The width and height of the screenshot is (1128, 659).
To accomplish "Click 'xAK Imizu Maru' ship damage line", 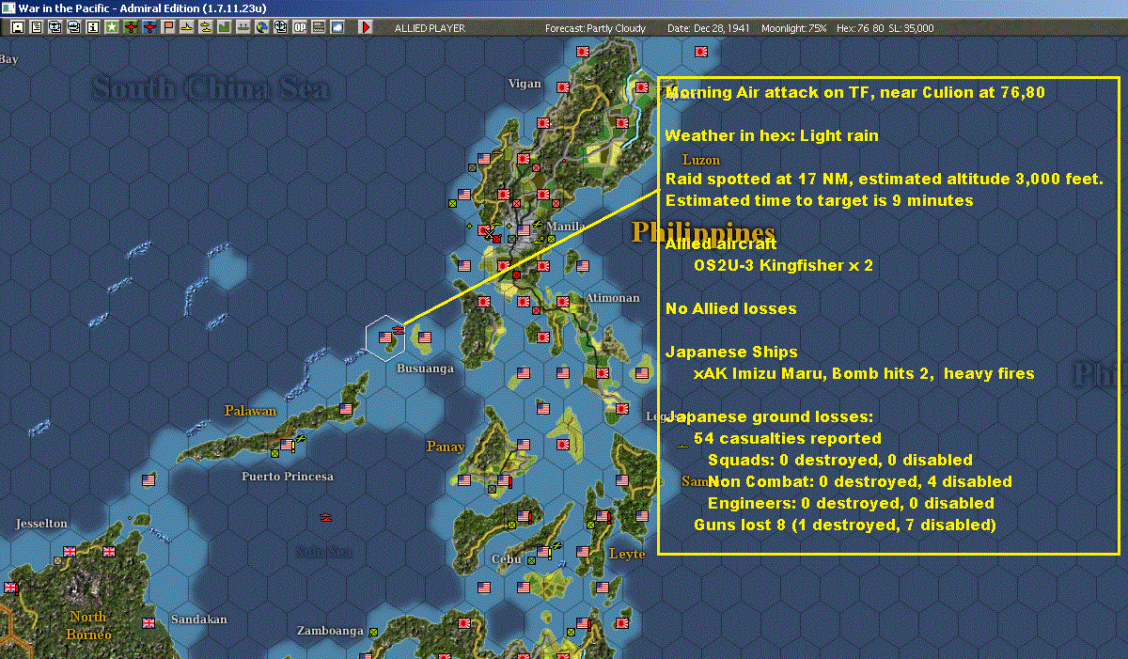I will coord(864,374).
